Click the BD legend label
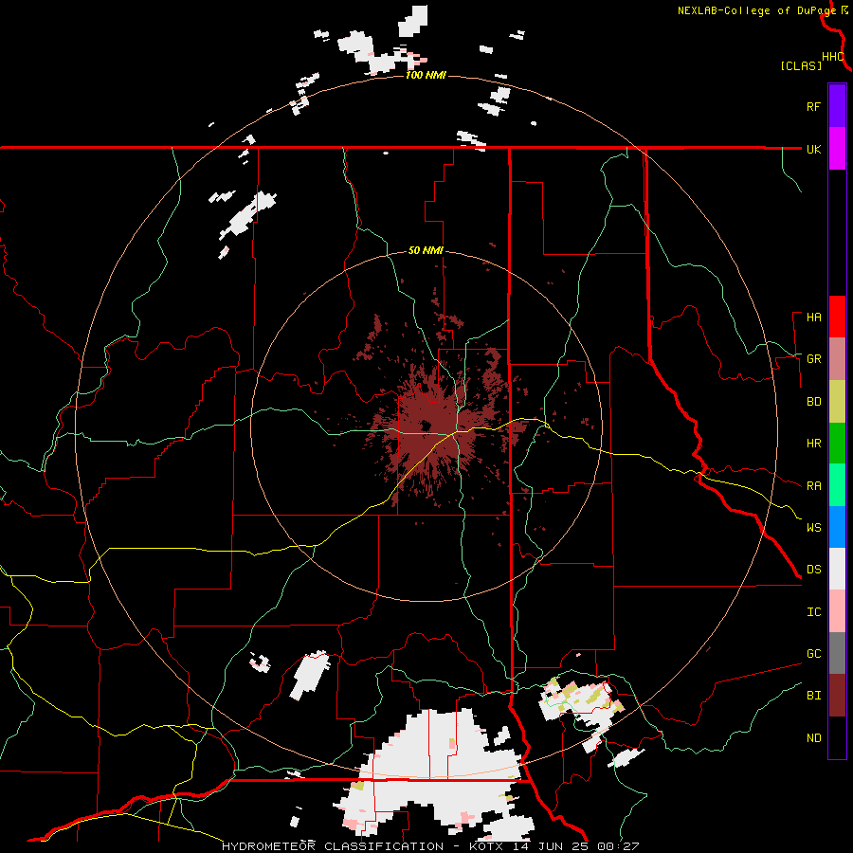The height and width of the screenshot is (853, 853). pyautogui.click(x=813, y=402)
